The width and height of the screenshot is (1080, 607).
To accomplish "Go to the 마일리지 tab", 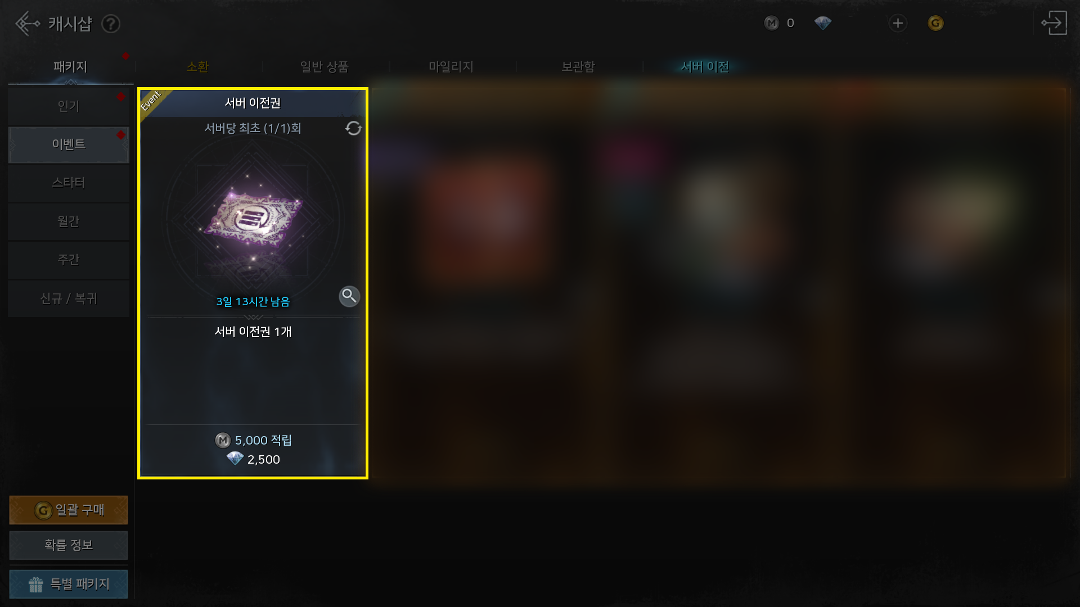I will (451, 67).
